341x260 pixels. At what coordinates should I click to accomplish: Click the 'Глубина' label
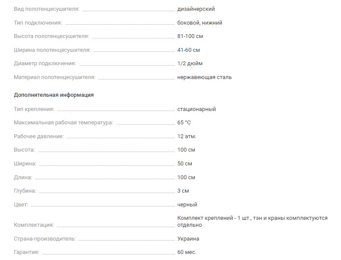pos(25,191)
